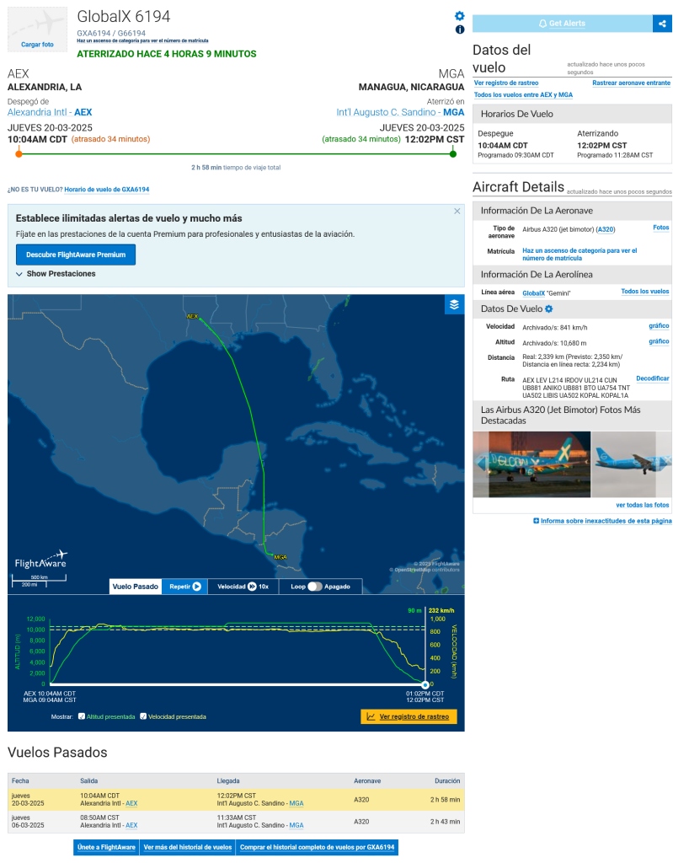Click Descubre FlightAware Premium button

coord(76,255)
